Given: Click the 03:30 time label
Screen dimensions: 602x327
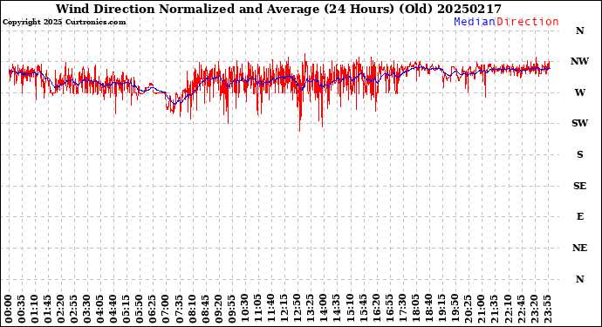Looking at the screenshot, I should [87, 310].
